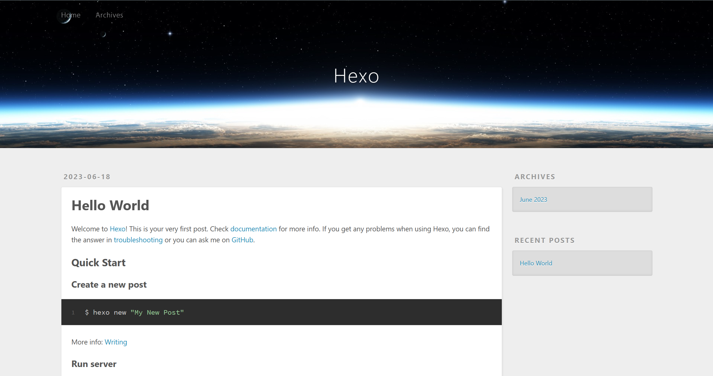Open the Archives navigation link
Image resolution: width=713 pixels, height=376 pixels.
tap(109, 15)
